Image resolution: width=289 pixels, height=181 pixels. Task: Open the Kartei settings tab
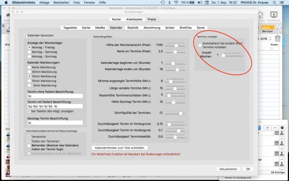[86, 28]
